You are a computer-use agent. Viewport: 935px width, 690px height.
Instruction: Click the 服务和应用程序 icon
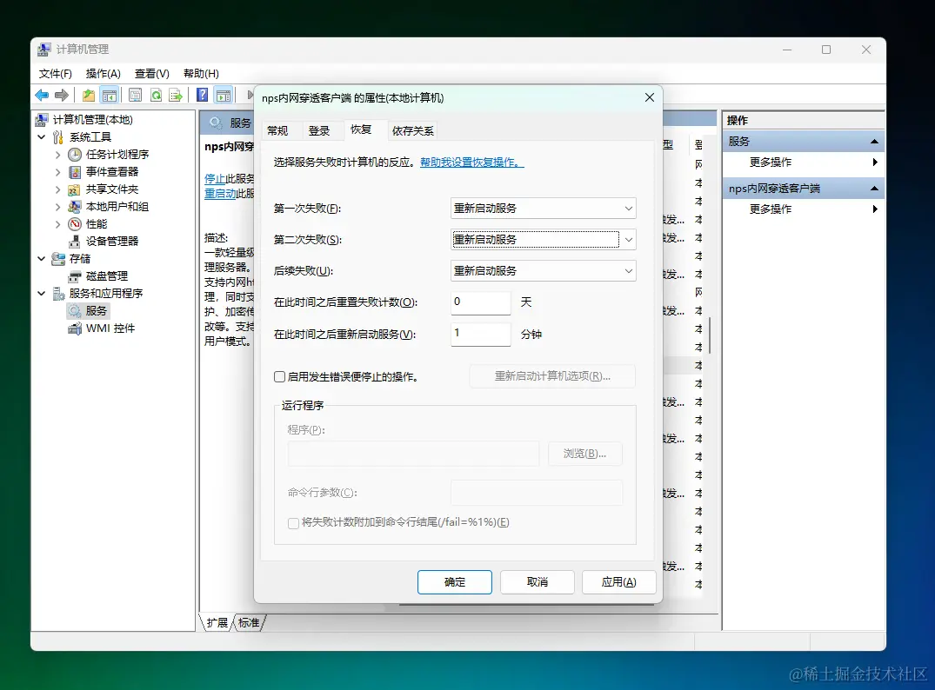58,294
